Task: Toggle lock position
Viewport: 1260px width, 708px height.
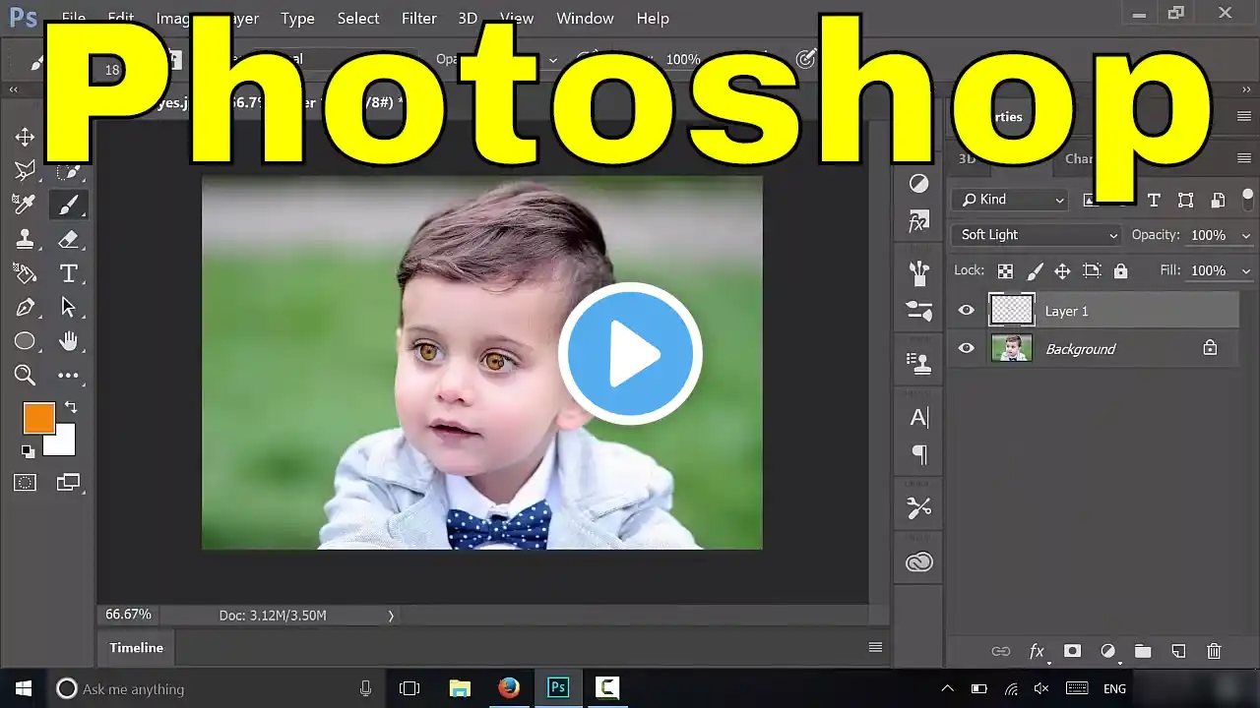Action: point(1062,271)
